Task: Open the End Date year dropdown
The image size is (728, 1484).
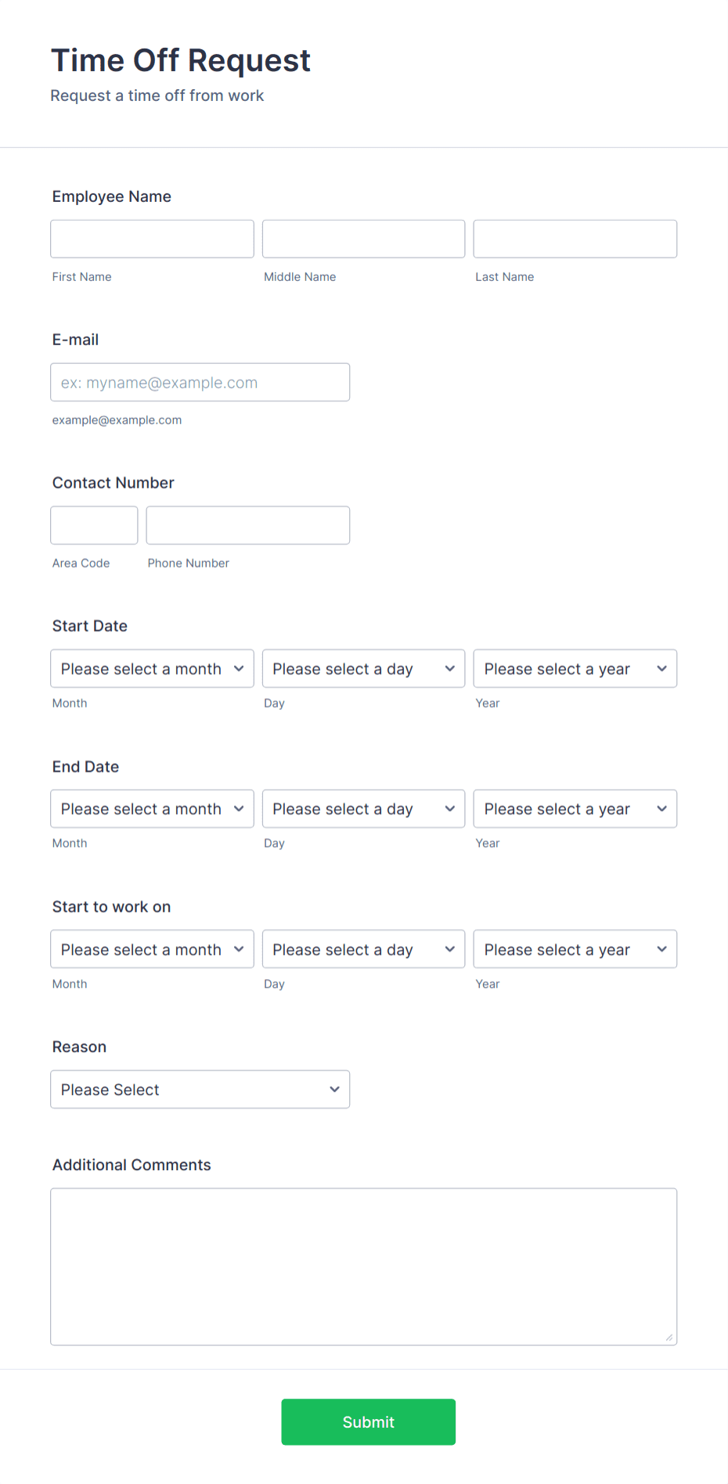Action: [x=575, y=809]
